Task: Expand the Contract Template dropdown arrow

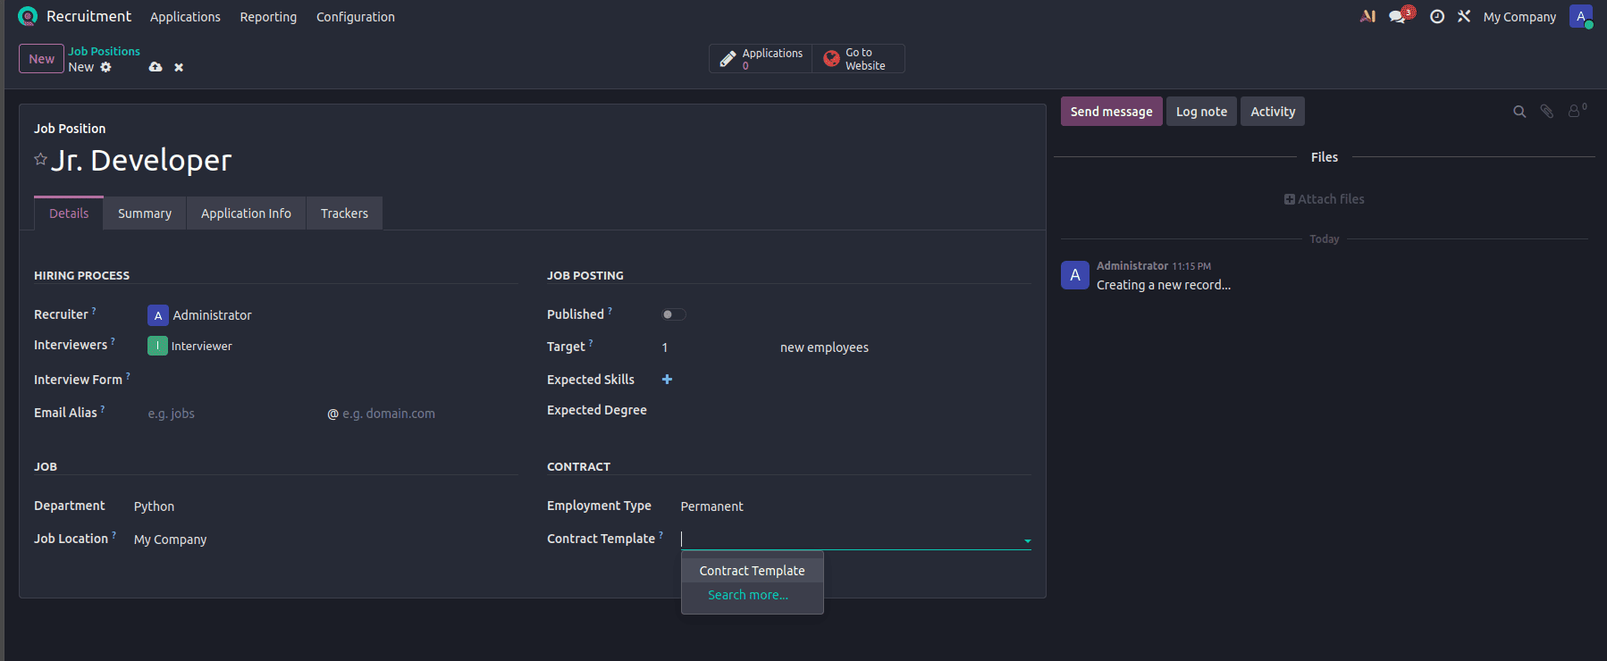Action: click(x=1028, y=540)
